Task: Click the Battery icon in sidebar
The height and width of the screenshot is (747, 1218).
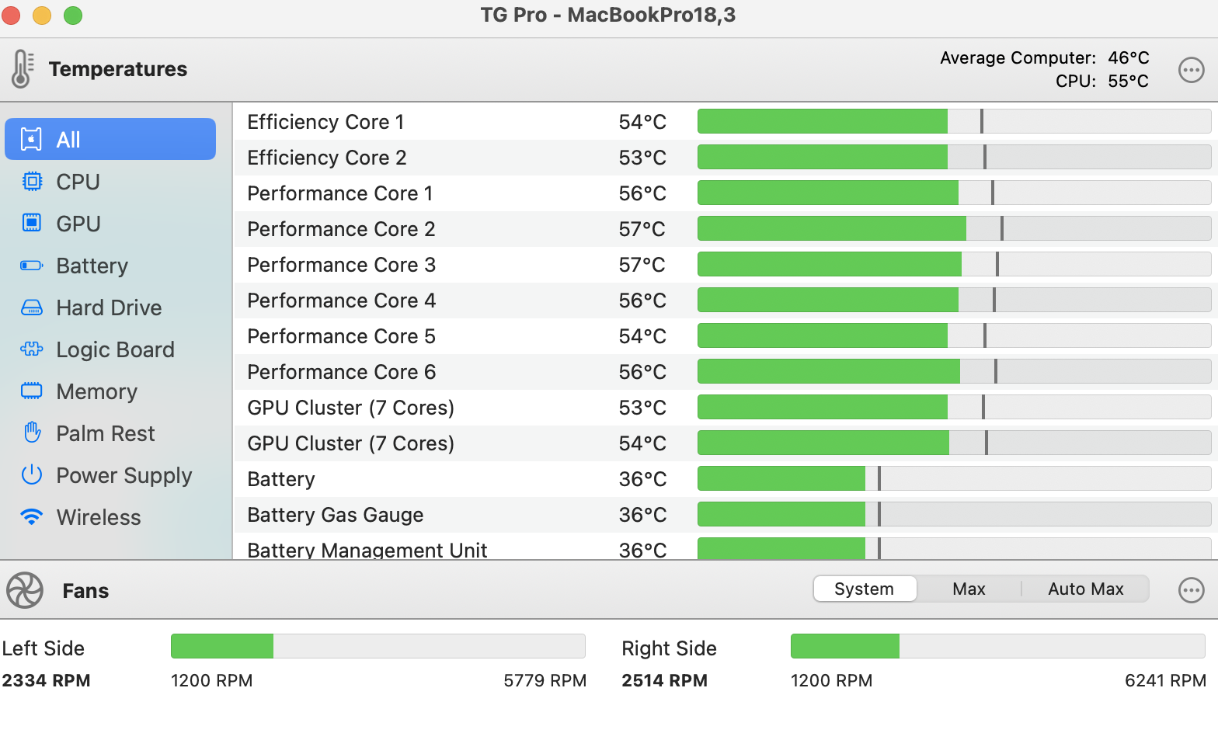Action: (32, 266)
